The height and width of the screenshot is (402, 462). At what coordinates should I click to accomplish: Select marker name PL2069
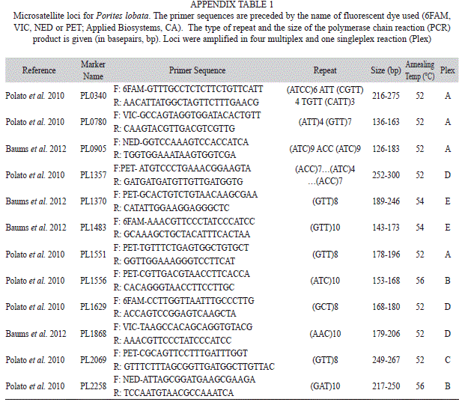93,360
